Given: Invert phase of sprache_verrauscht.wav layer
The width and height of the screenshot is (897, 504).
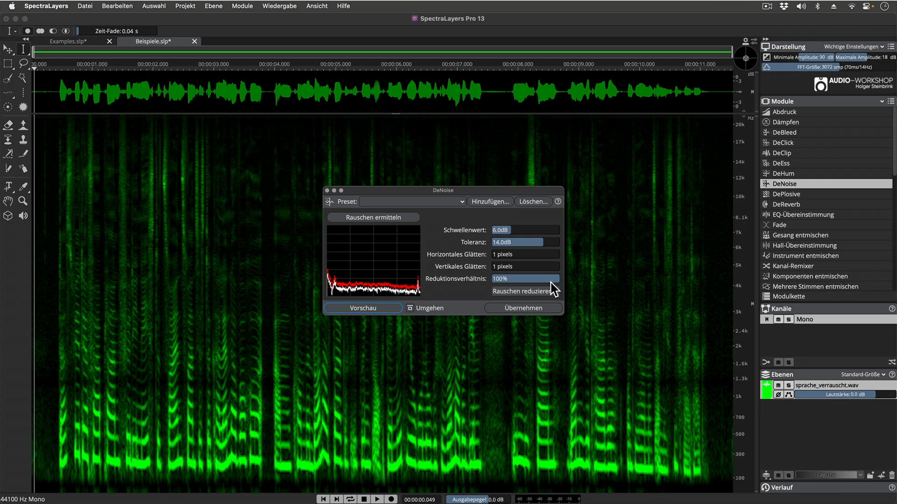Looking at the screenshot, I should [x=778, y=394].
